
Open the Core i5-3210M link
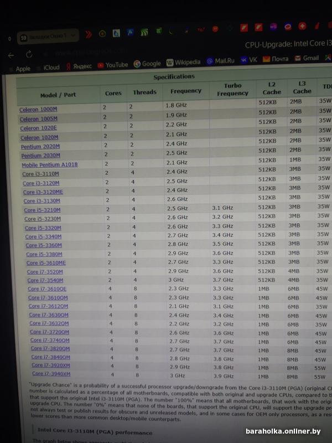pyautogui.click(x=42, y=210)
